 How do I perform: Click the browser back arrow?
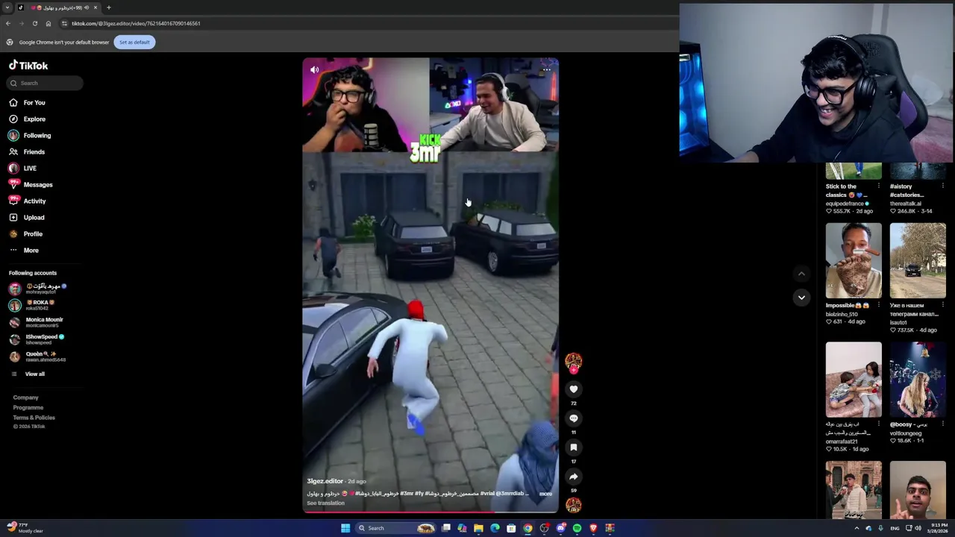coord(8,23)
